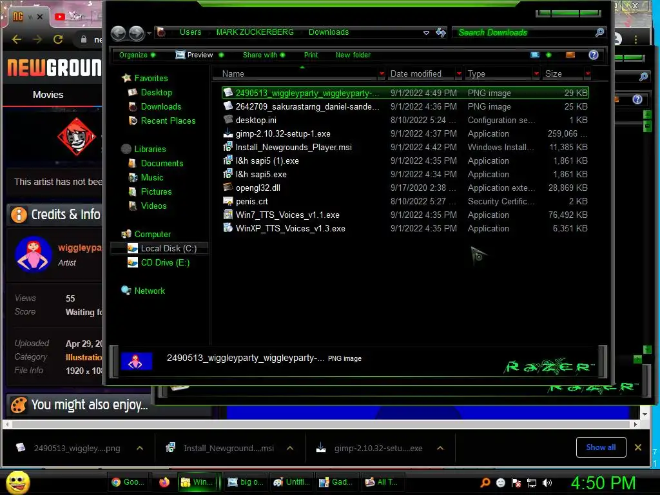Close the Chrome downloads bar
660x495 pixels.
click(638, 447)
